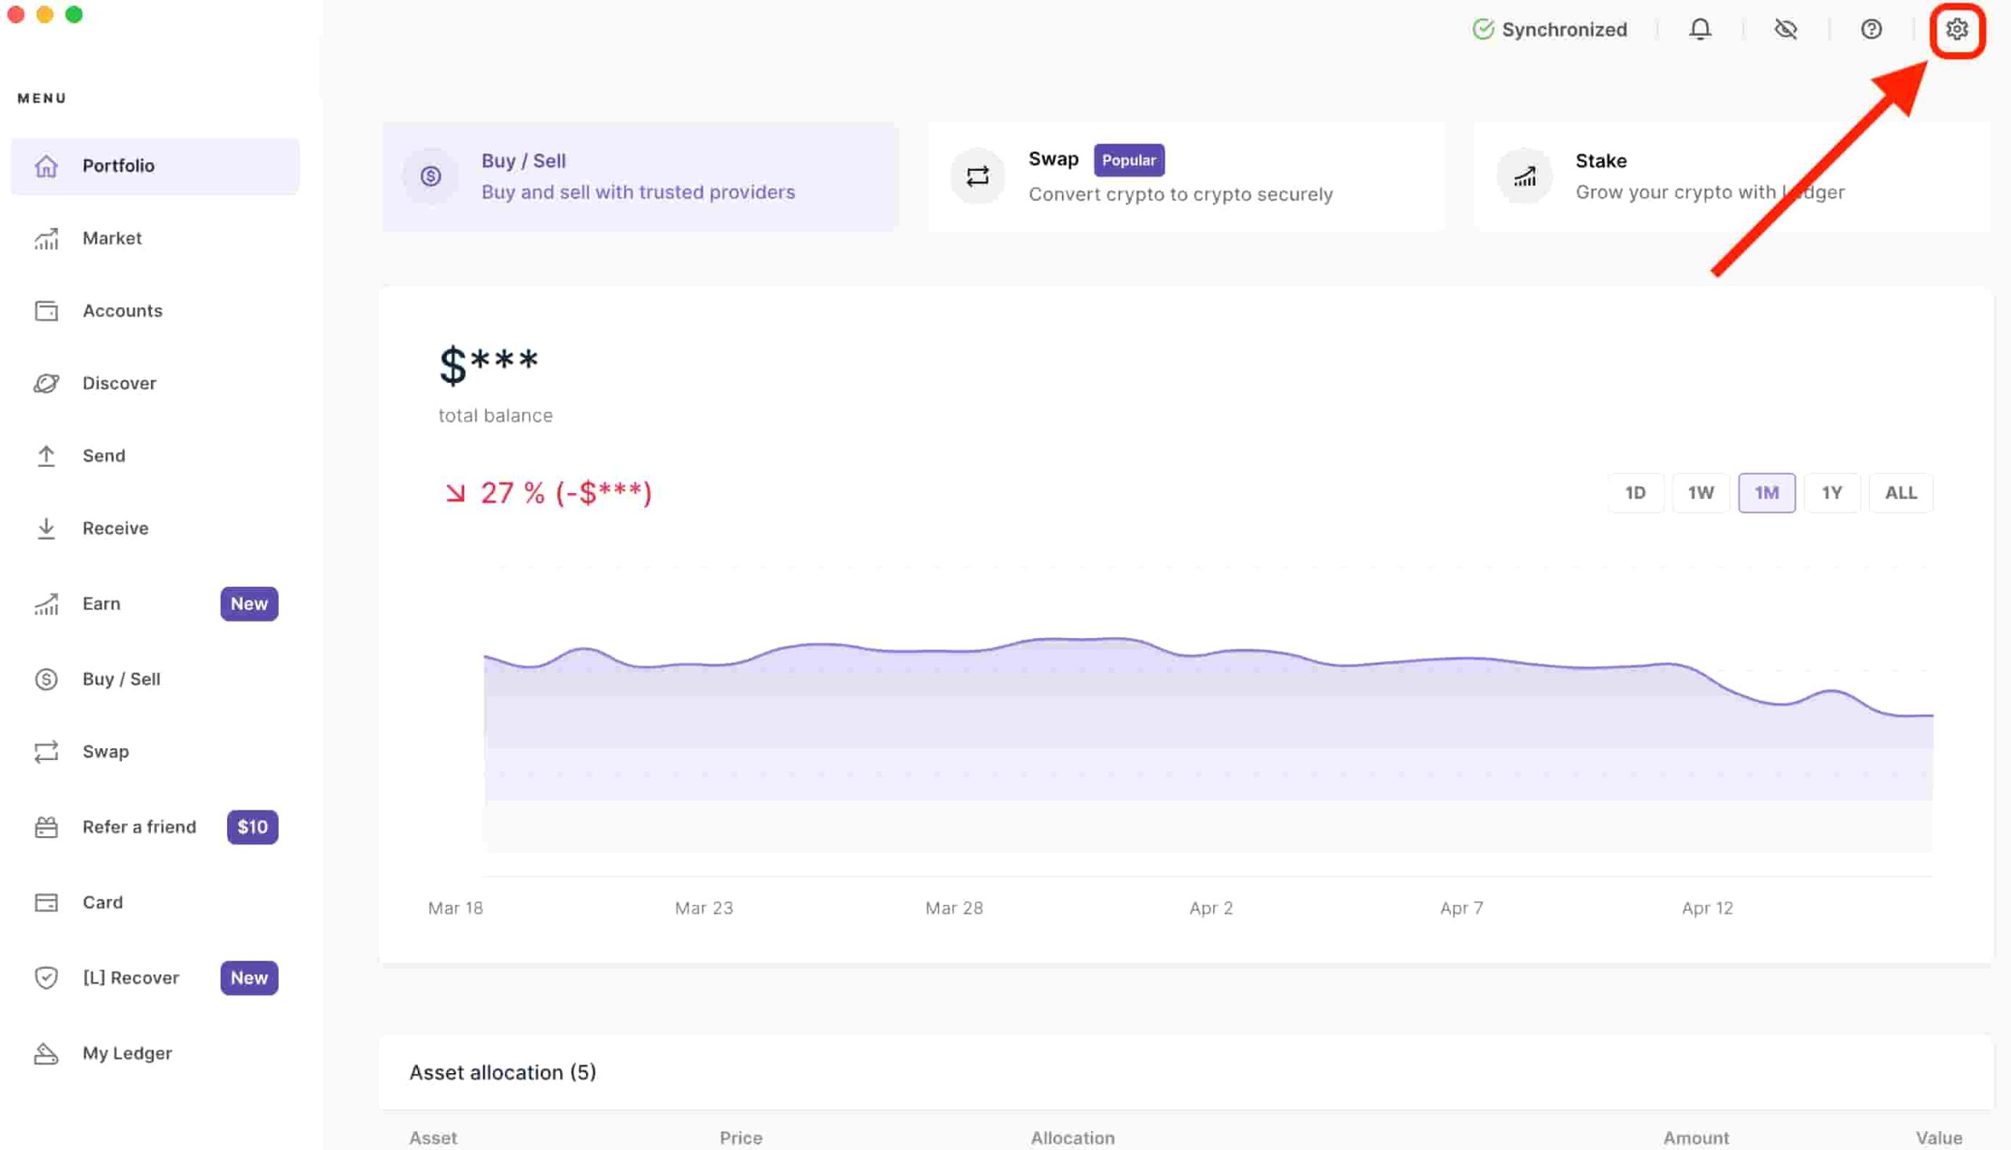
Task: Switch chart range to 1Y
Action: coord(1832,493)
